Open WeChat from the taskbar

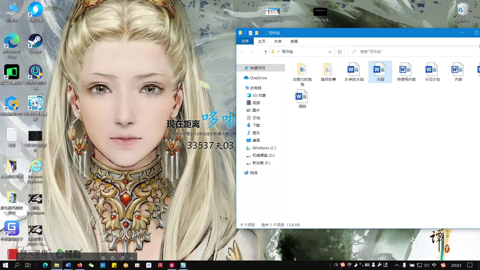point(91,265)
